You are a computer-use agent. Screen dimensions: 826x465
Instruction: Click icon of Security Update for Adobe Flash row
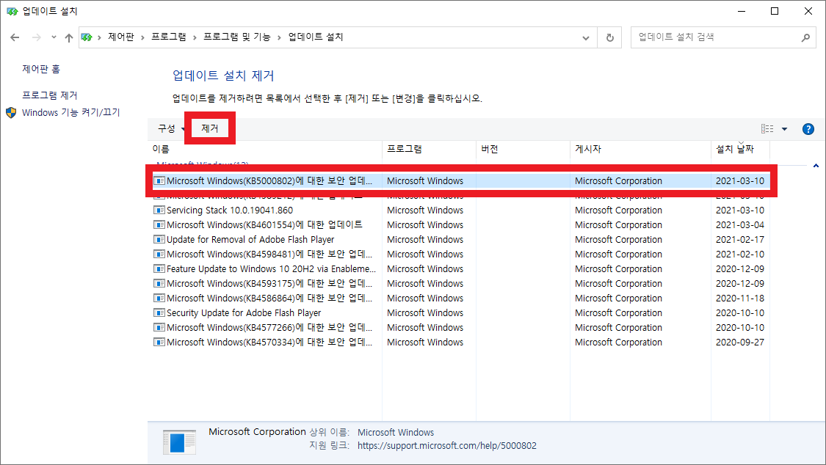[159, 313]
